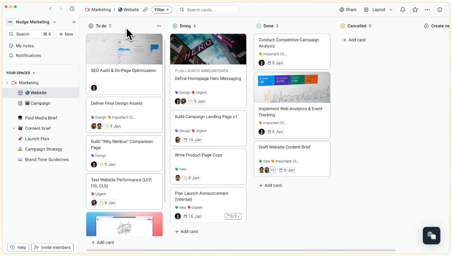Click Marketing in the breadcrumb
Viewport: 452px width, 256px height.
pyautogui.click(x=98, y=9)
